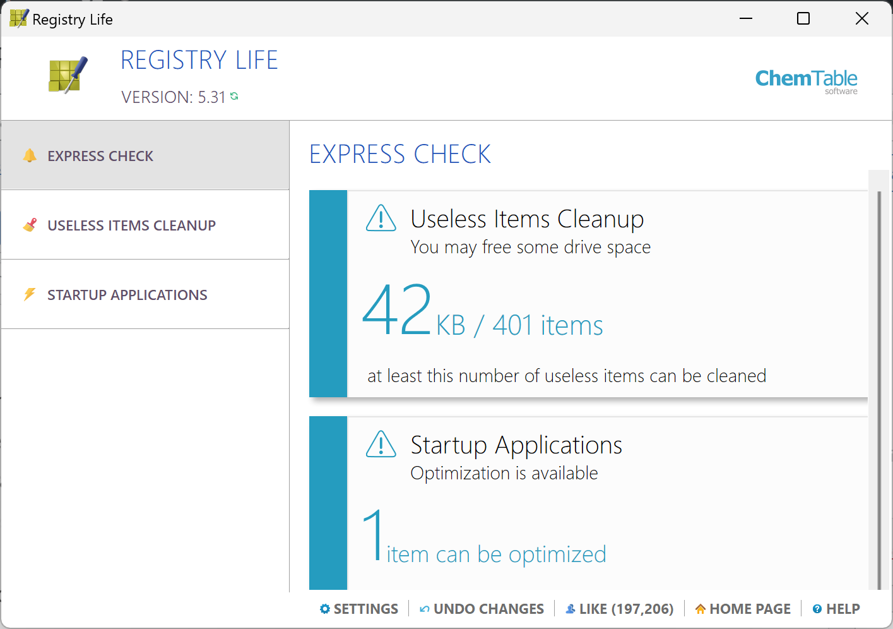Click the 'VERSION: 5.31' label
The height and width of the screenshot is (629, 893).
[174, 97]
